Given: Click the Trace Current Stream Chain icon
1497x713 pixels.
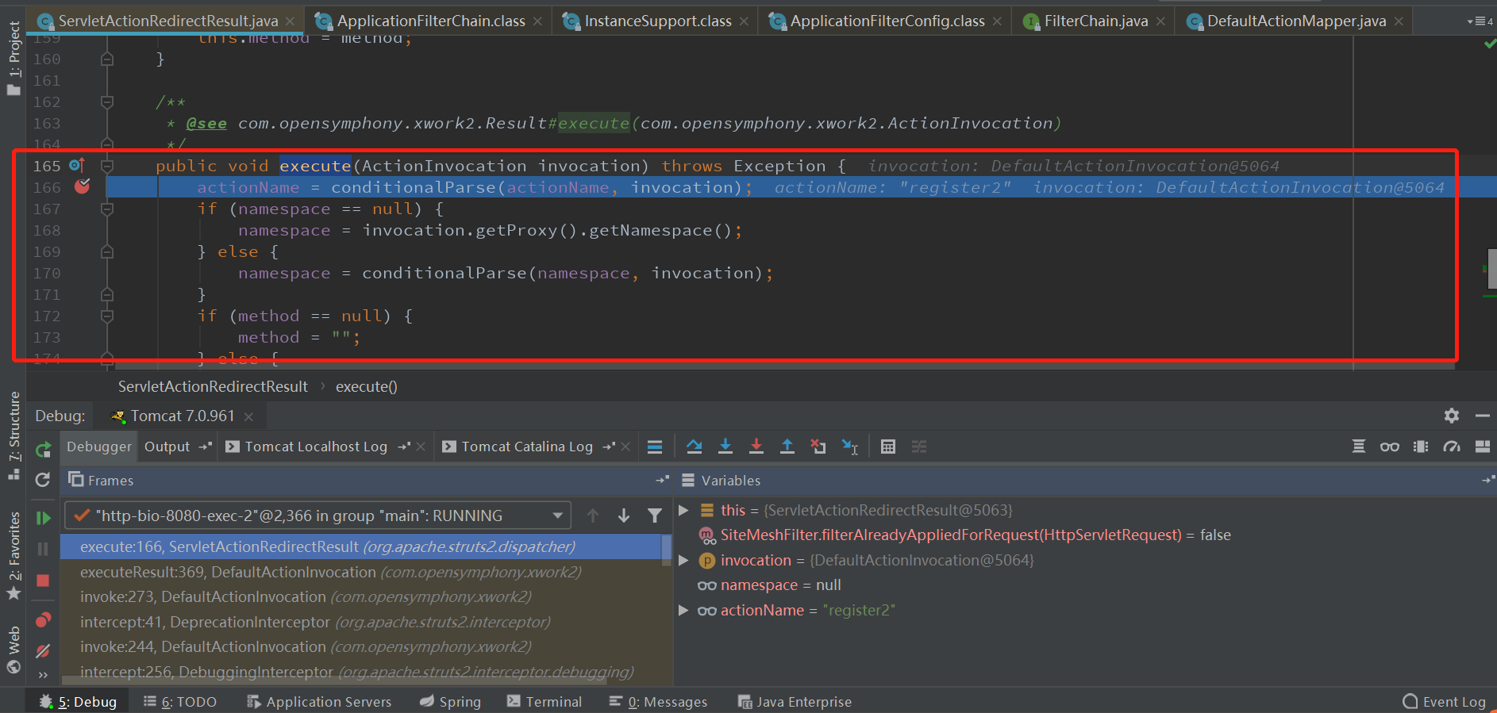Looking at the screenshot, I should coord(919,447).
